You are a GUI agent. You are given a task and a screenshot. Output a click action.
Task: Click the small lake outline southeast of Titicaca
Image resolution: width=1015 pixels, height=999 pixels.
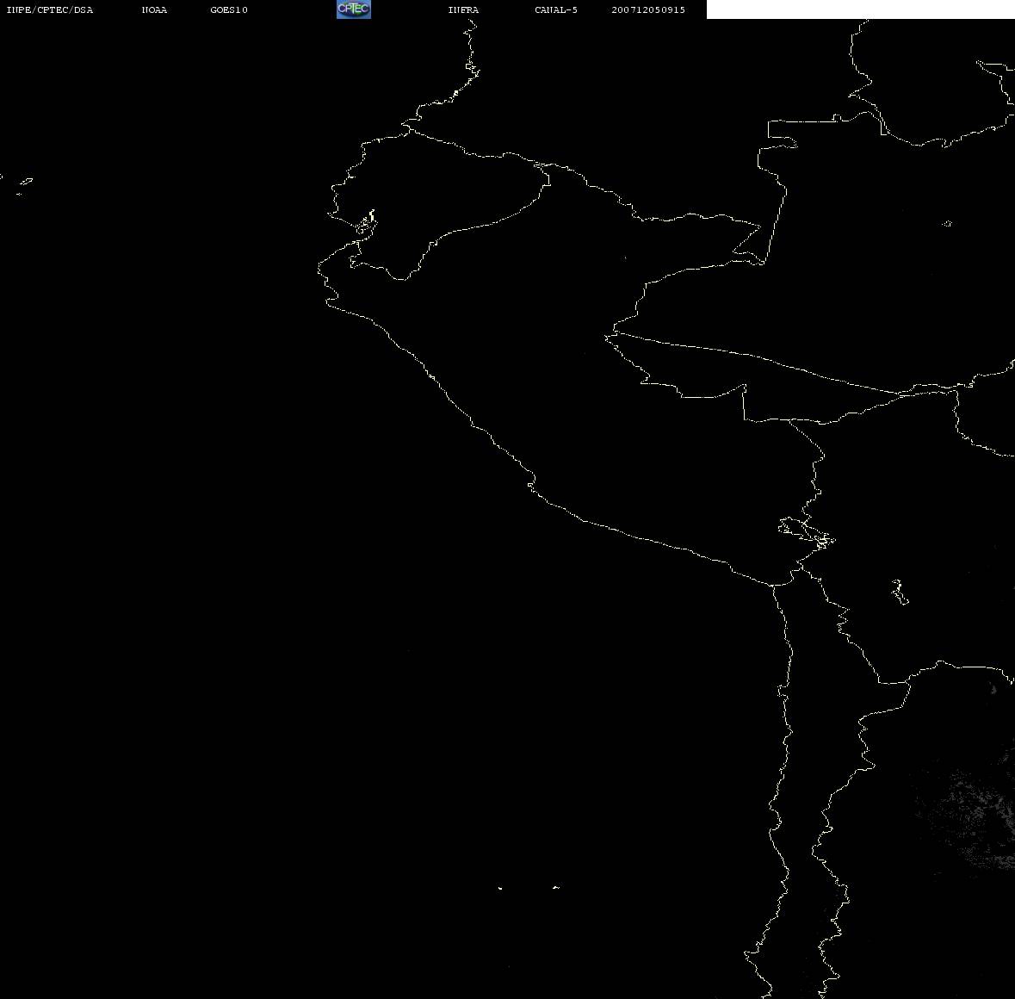pyautogui.click(x=900, y=592)
